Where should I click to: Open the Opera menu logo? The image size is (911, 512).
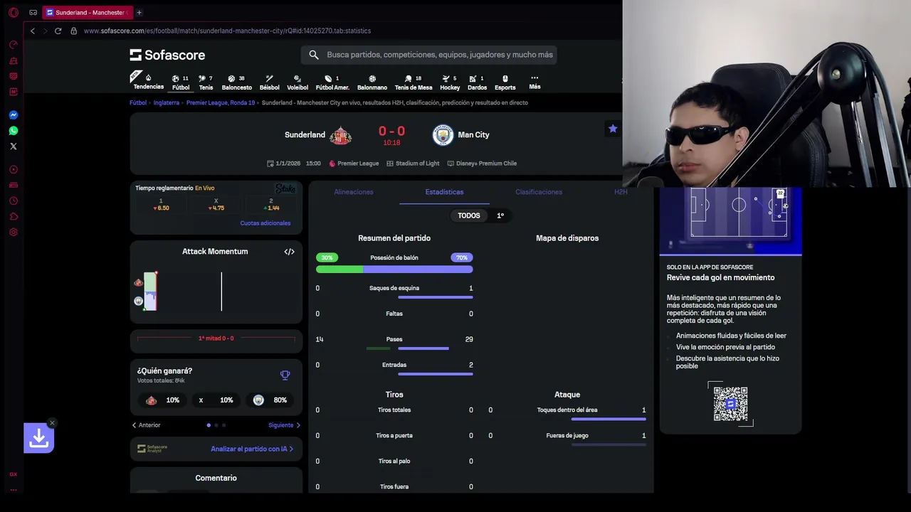pyautogui.click(x=14, y=12)
